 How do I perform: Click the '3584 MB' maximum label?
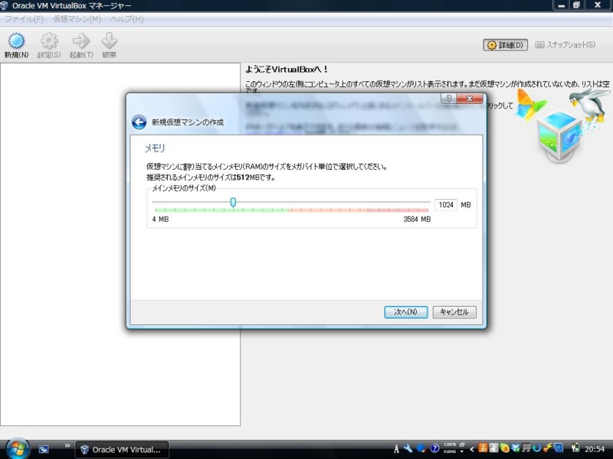(x=417, y=220)
